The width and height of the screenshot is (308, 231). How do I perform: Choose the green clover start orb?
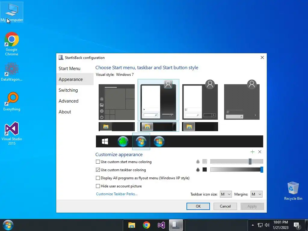pos(123,141)
